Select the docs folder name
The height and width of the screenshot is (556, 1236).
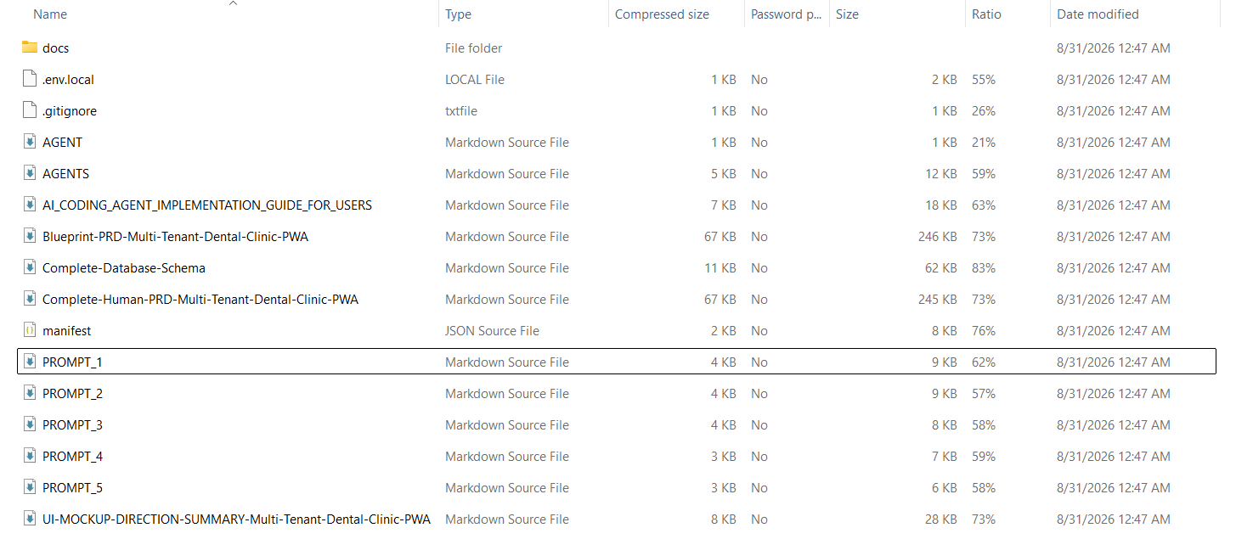[55, 48]
